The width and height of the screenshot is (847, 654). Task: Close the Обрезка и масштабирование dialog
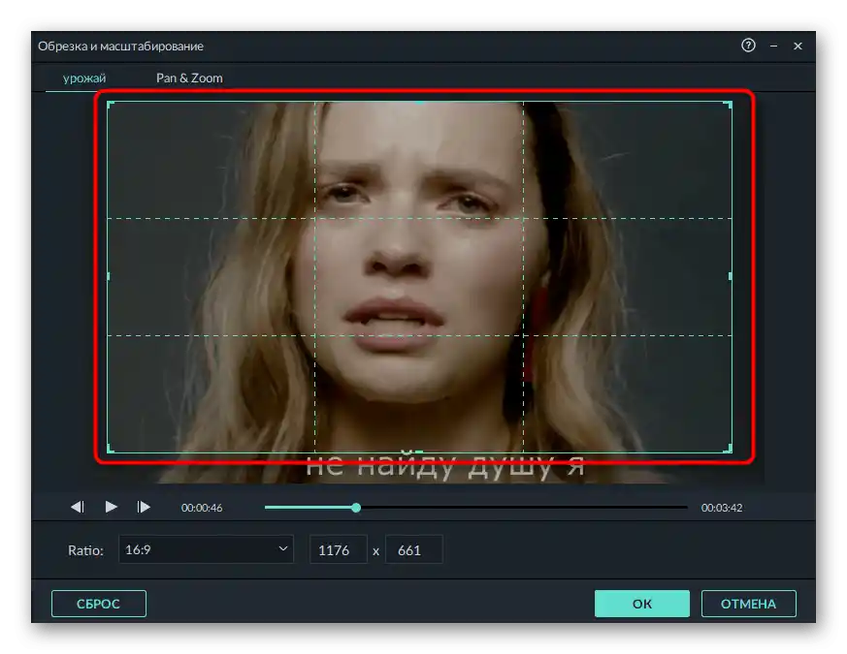pyautogui.click(x=798, y=47)
